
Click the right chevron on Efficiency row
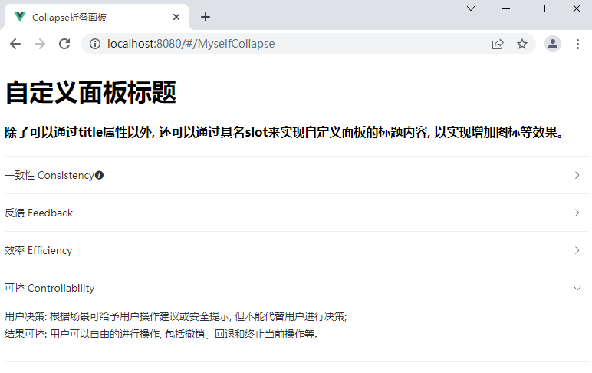point(577,250)
